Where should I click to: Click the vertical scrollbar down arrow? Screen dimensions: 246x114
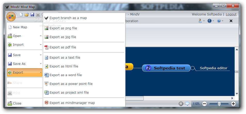237,93
